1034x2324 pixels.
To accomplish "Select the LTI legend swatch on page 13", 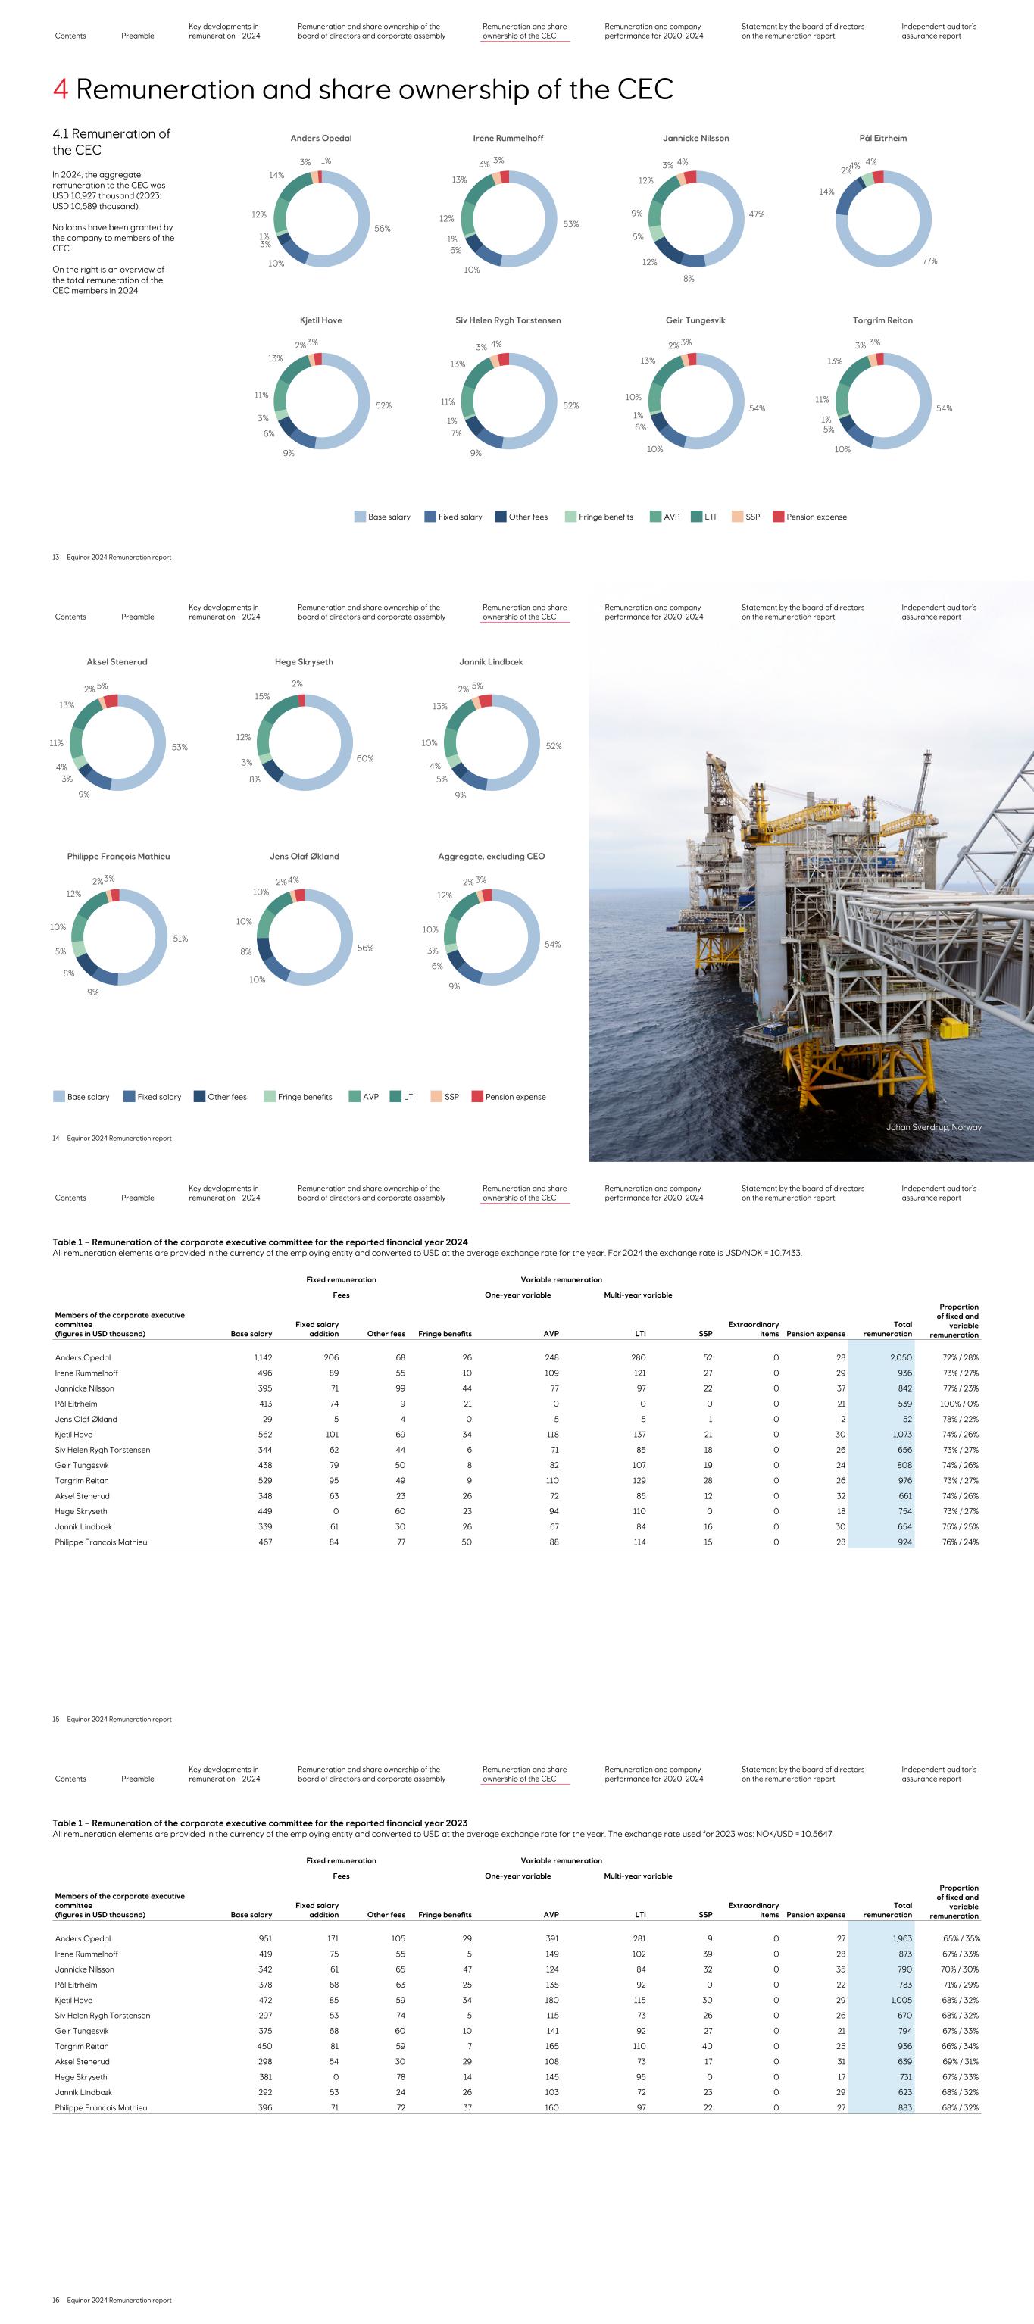I will pyautogui.click(x=697, y=517).
